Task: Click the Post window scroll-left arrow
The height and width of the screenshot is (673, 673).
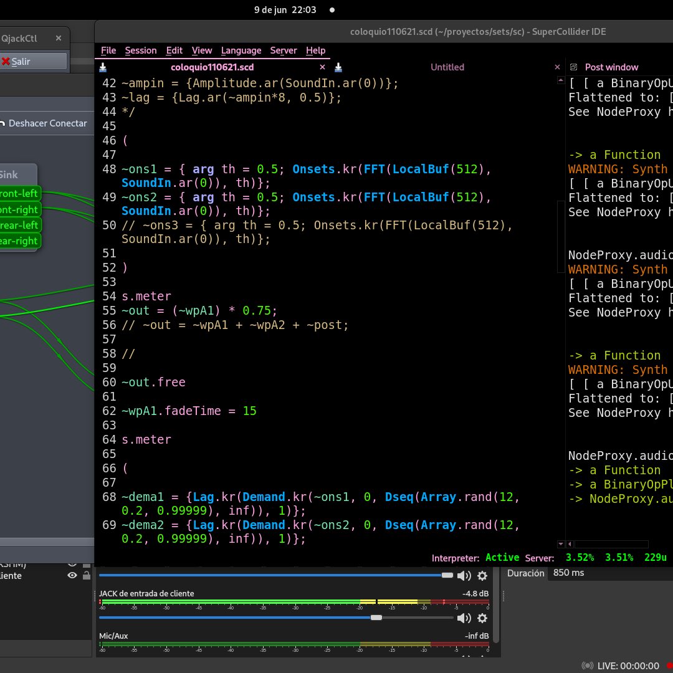Action: (570, 544)
